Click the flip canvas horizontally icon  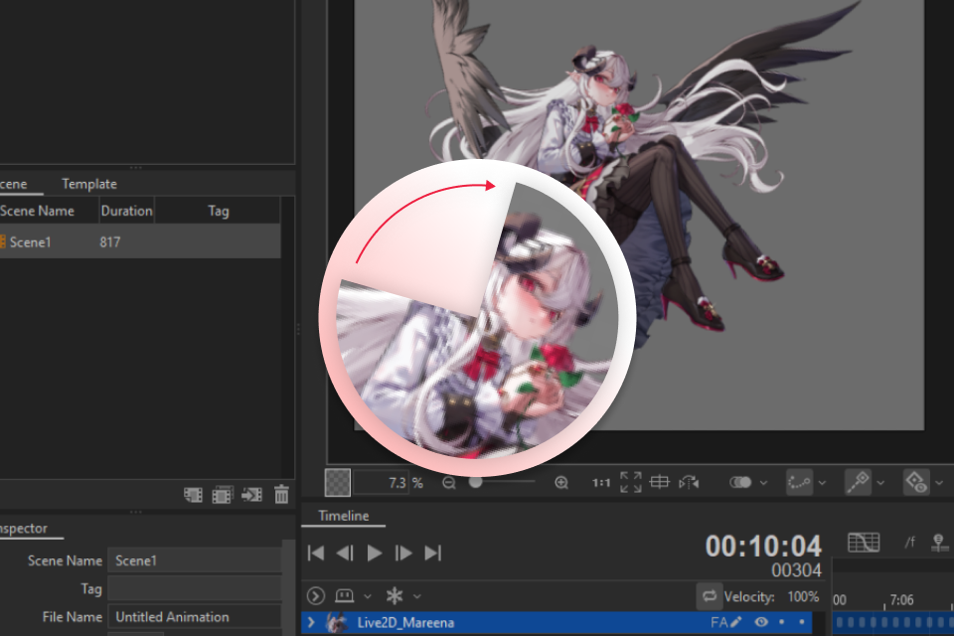(690, 482)
